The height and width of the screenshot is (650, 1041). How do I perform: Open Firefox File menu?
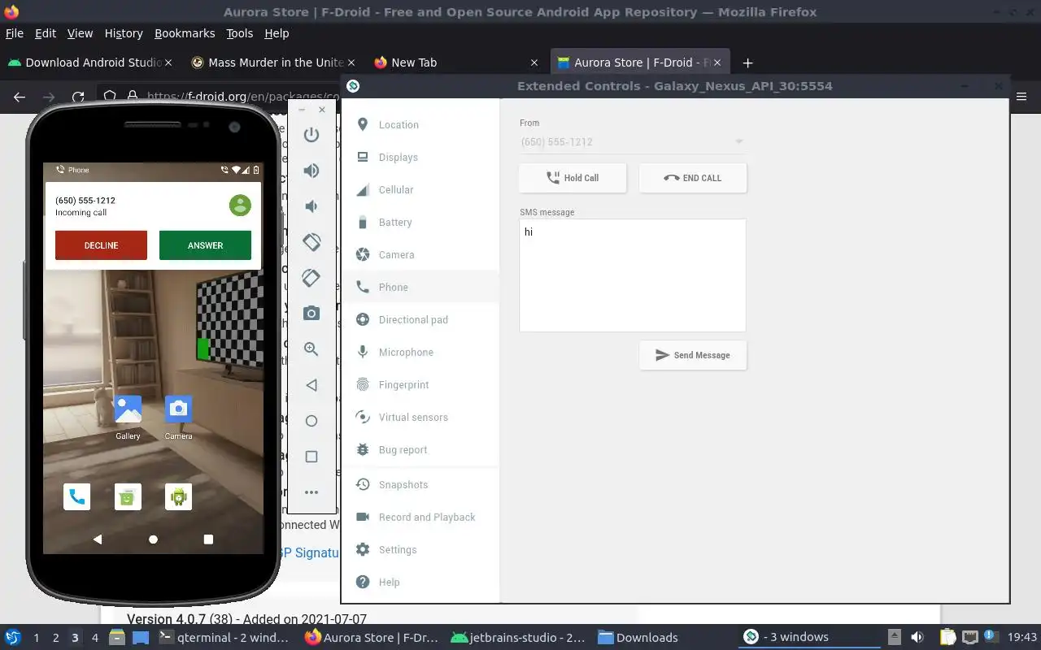click(x=15, y=33)
